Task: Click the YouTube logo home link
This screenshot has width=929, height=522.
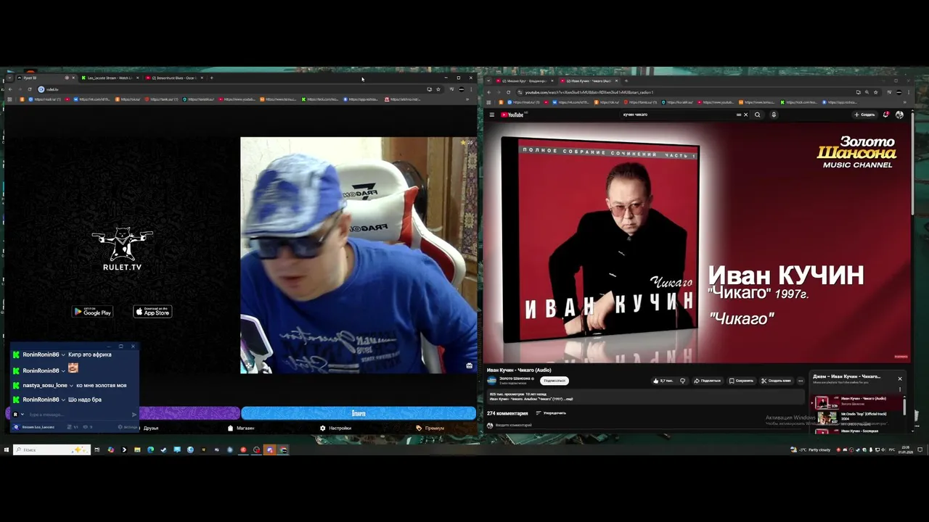Action: 512,115
